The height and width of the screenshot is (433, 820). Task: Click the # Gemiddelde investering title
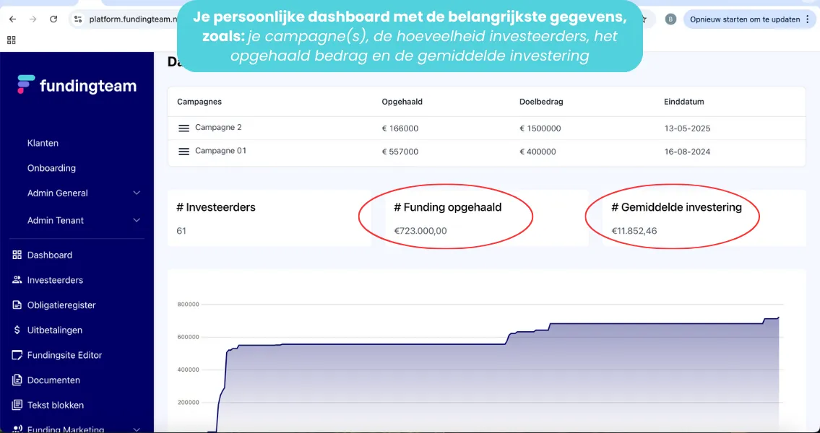pyautogui.click(x=677, y=207)
